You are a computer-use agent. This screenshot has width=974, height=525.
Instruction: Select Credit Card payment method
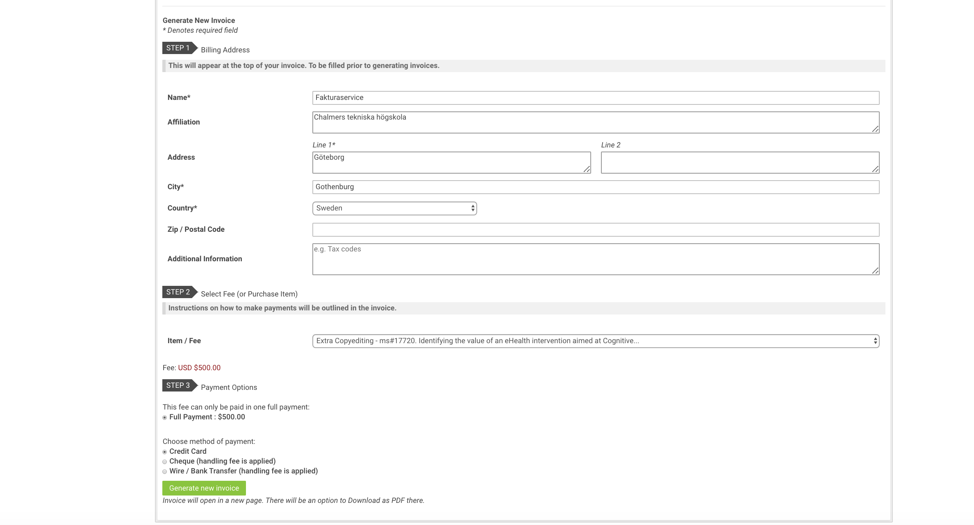coord(165,452)
